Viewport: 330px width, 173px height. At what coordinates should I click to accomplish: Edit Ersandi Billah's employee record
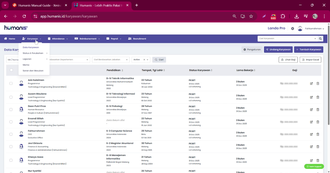(x=311, y=122)
